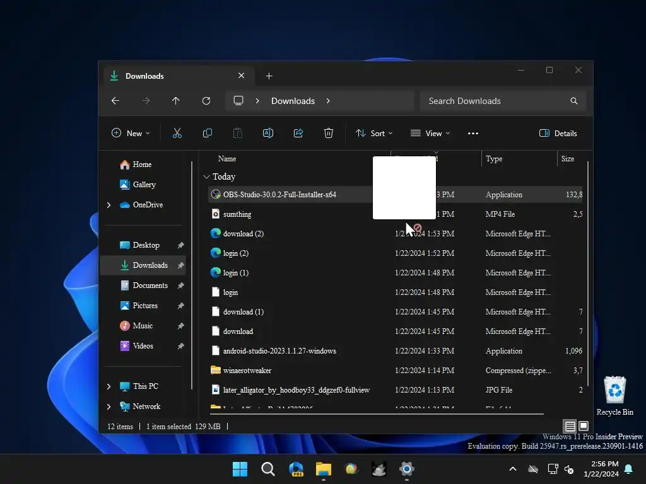Screen dimensions: 646x484
Task: Click the taskbar clock showing 2:56 PM
Action: [x=601, y=469]
